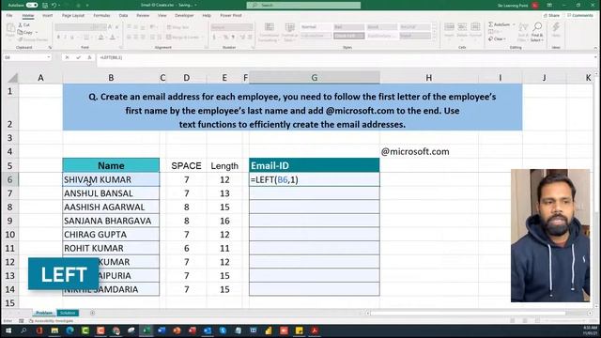The width and height of the screenshot is (601, 338).
Task: Open Format as Table menu
Action: [290, 32]
